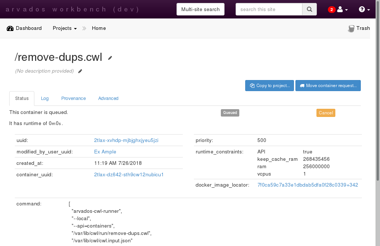Image resolution: width=380 pixels, height=246 pixels.
Task: Follow the Ex Ample user link
Action: 105,152
